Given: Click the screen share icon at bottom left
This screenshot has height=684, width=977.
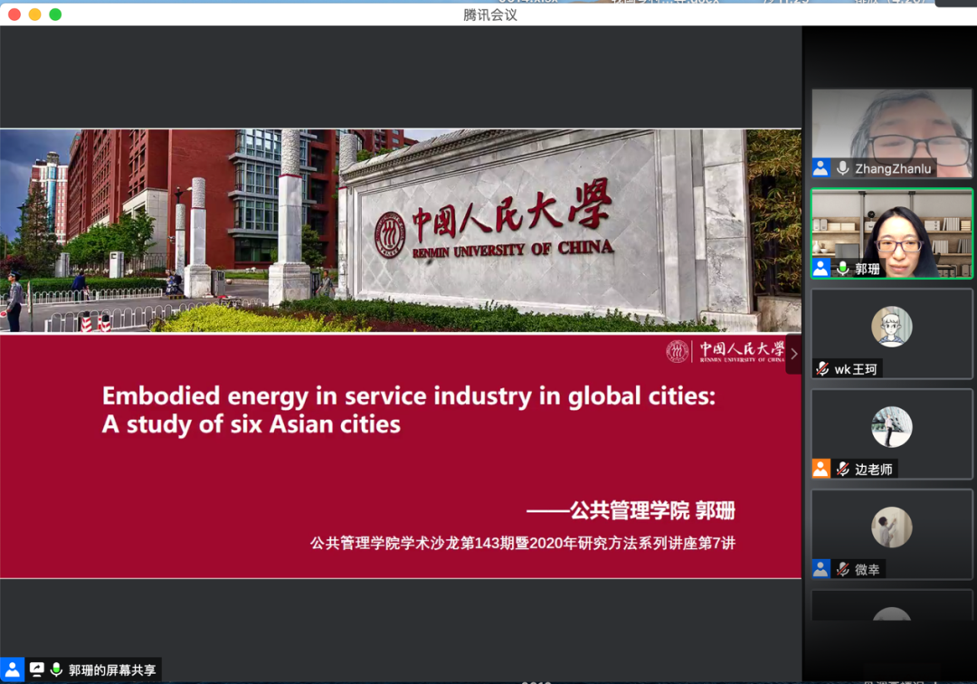Looking at the screenshot, I should click(x=37, y=670).
